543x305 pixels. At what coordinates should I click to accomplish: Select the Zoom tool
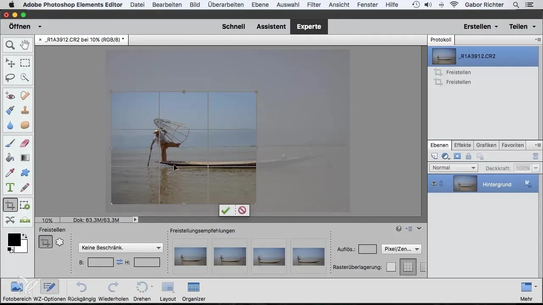coord(10,44)
